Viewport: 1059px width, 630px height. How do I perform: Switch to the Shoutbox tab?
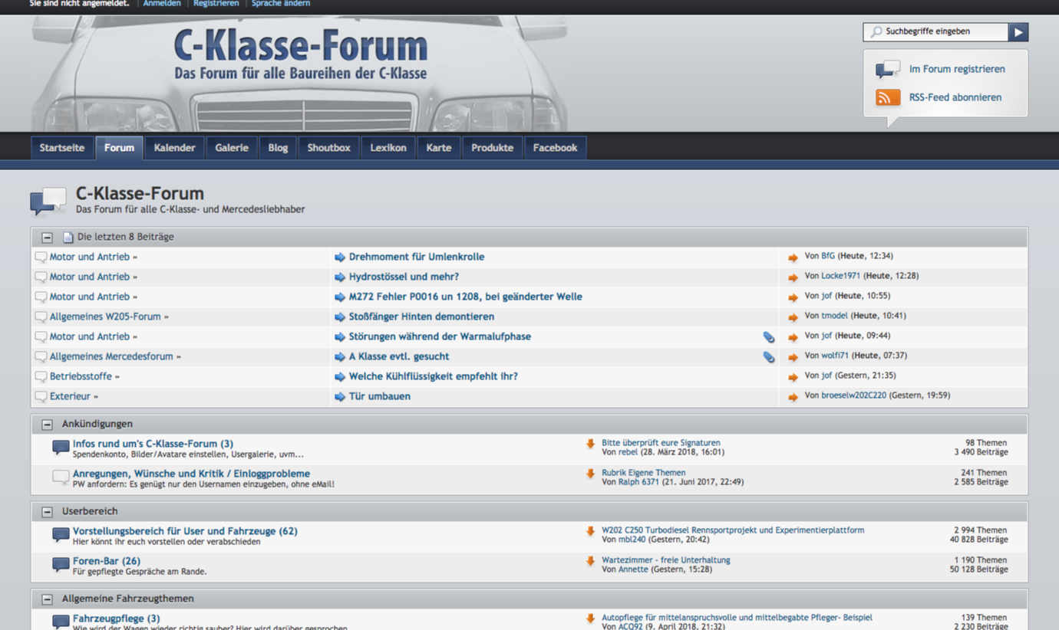pos(328,148)
